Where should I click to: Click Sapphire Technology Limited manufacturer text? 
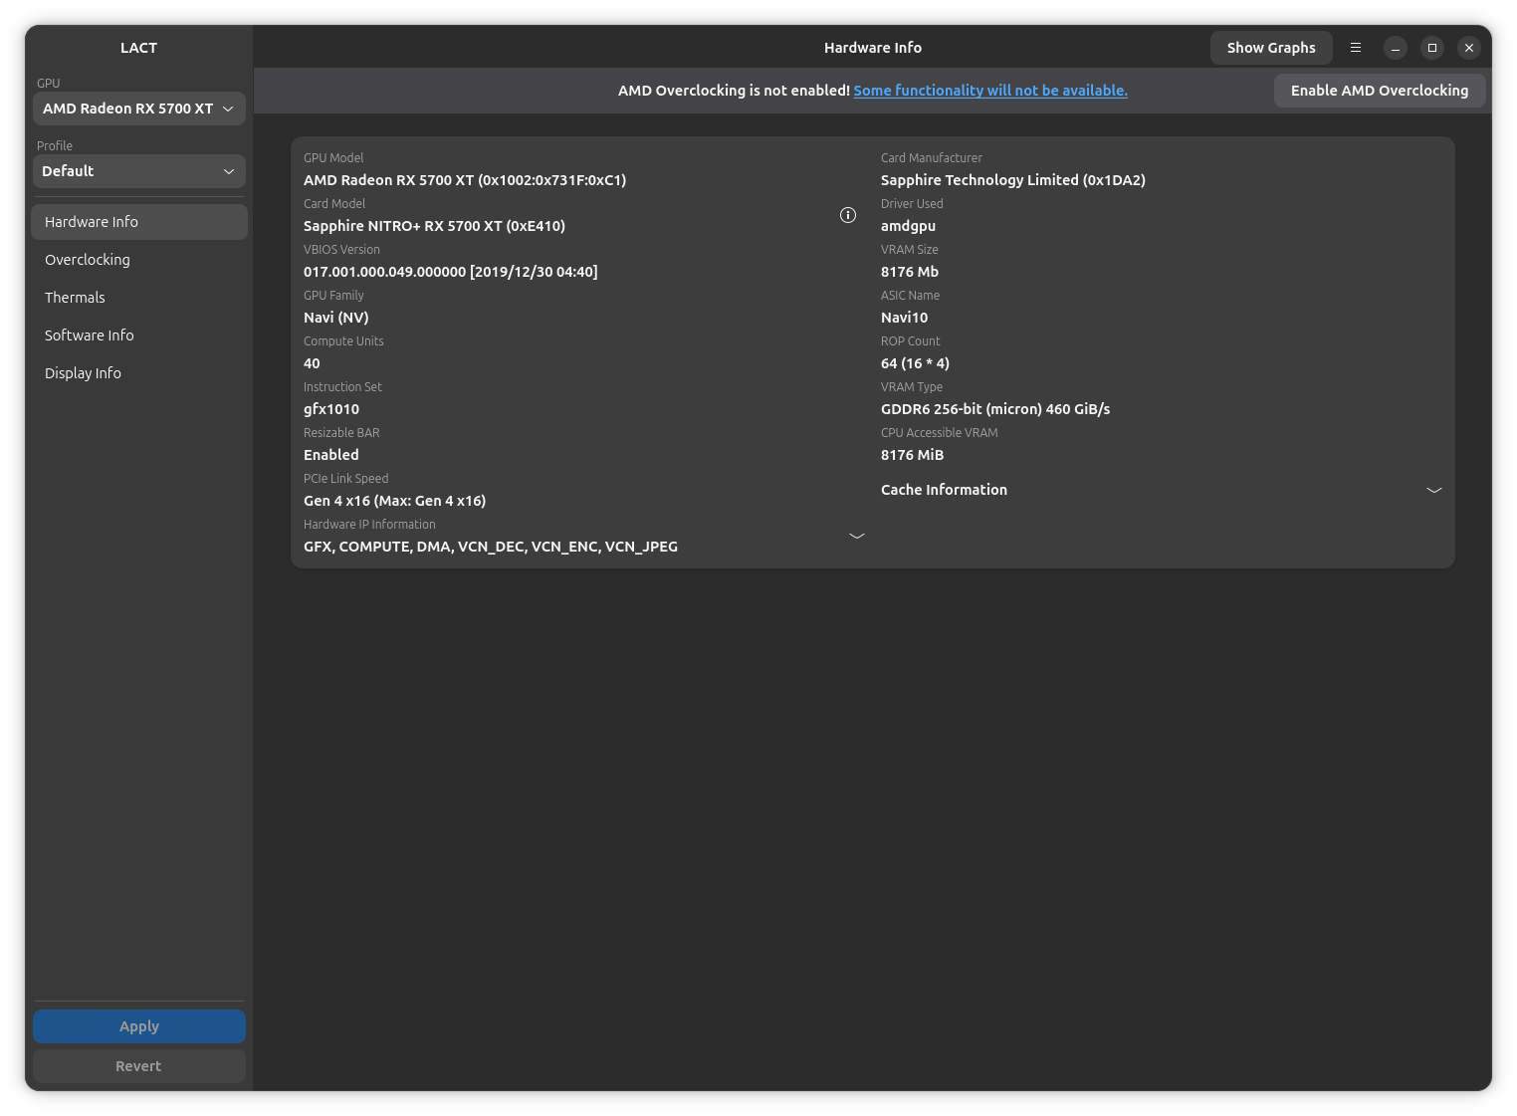(x=1013, y=180)
